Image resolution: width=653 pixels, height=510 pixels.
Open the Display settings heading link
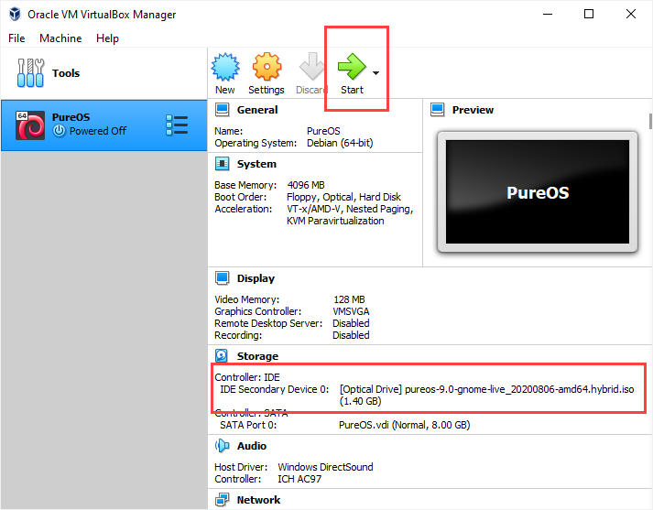pos(256,278)
